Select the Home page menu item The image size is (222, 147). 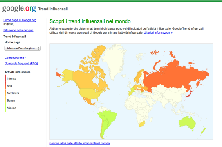(x=13, y=42)
